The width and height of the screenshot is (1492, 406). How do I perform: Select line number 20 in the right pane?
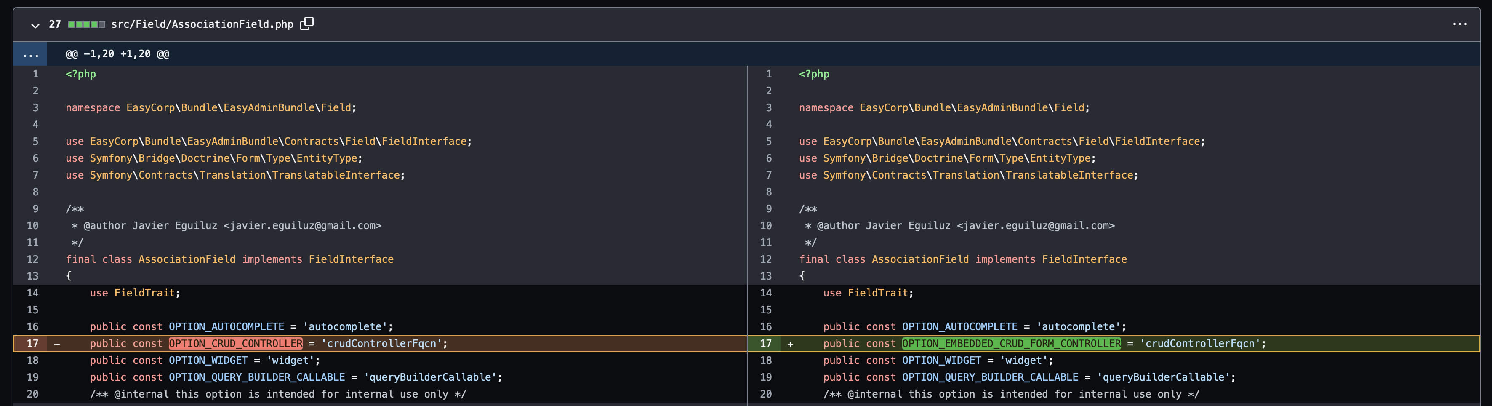pyautogui.click(x=766, y=394)
